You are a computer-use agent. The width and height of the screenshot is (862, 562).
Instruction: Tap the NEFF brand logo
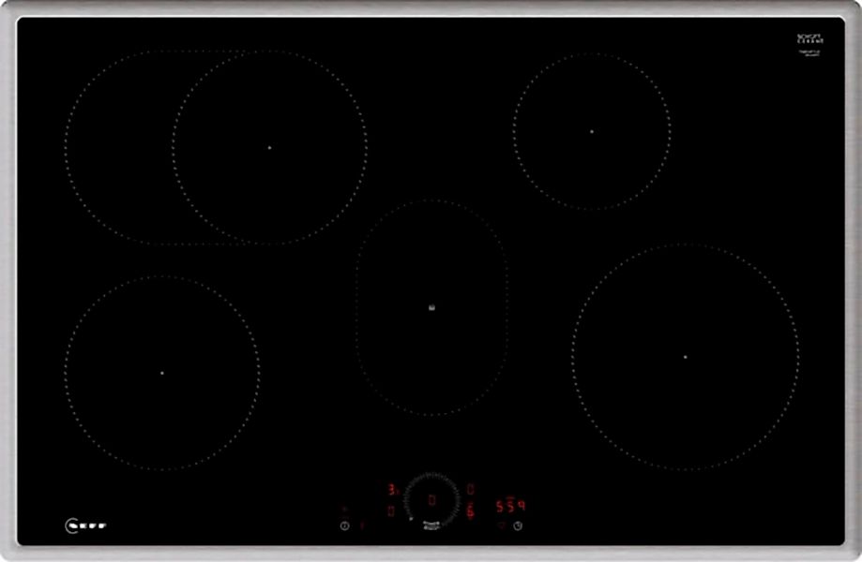coord(85,525)
